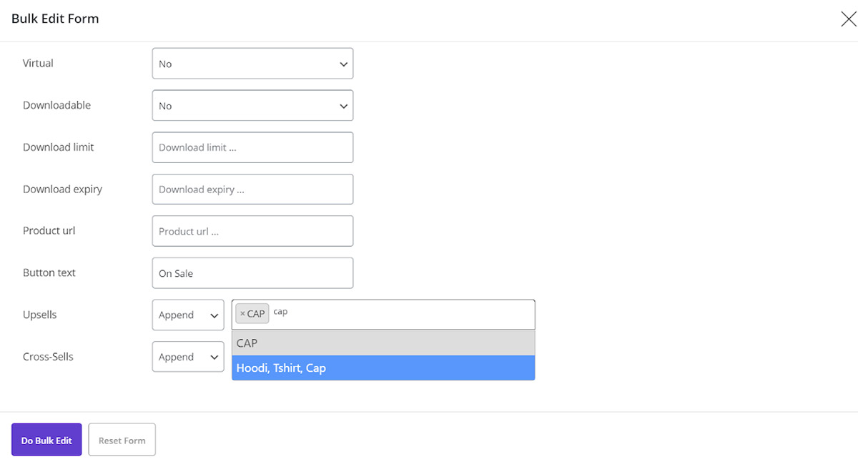The width and height of the screenshot is (858, 462).
Task: Remove the CAP tag from Upsells
Action: click(x=242, y=314)
